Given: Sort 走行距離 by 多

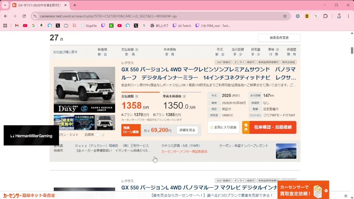Looking at the screenshot, I should [235, 54].
